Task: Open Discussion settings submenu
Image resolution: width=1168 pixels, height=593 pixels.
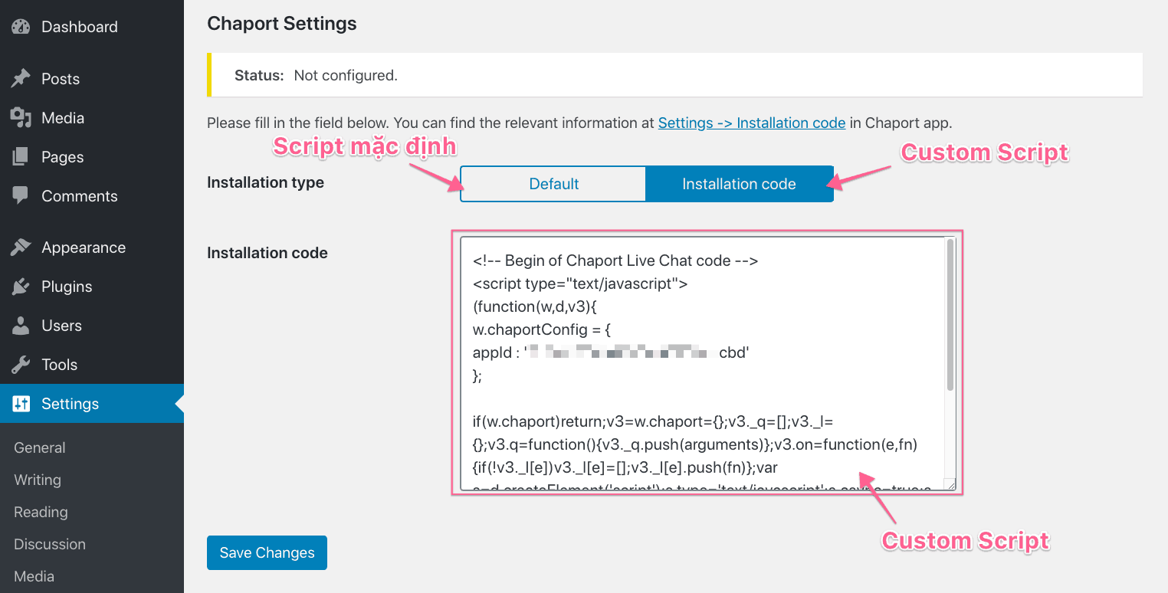Action: point(50,544)
